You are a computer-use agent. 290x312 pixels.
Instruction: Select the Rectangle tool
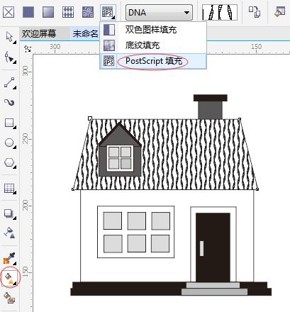10,123
